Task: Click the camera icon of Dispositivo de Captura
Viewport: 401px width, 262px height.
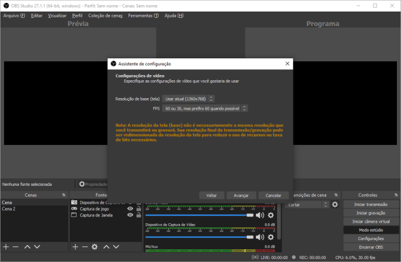Action: click(74, 203)
